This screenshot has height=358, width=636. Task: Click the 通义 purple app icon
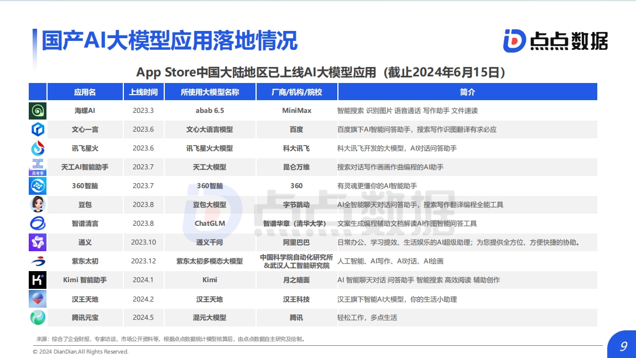(38, 242)
